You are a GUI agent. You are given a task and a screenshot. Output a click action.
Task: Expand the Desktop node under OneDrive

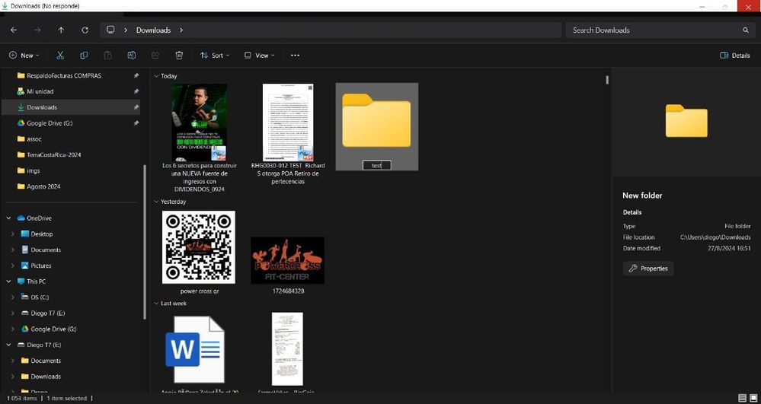(x=13, y=234)
